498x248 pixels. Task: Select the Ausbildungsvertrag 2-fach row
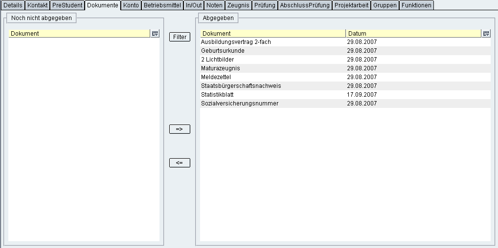(x=236, y=42)
